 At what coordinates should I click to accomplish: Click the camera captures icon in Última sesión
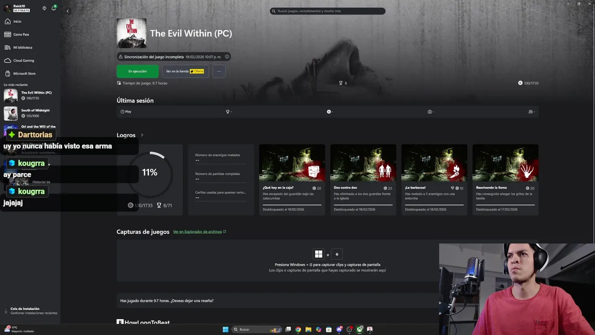point(430,112)
